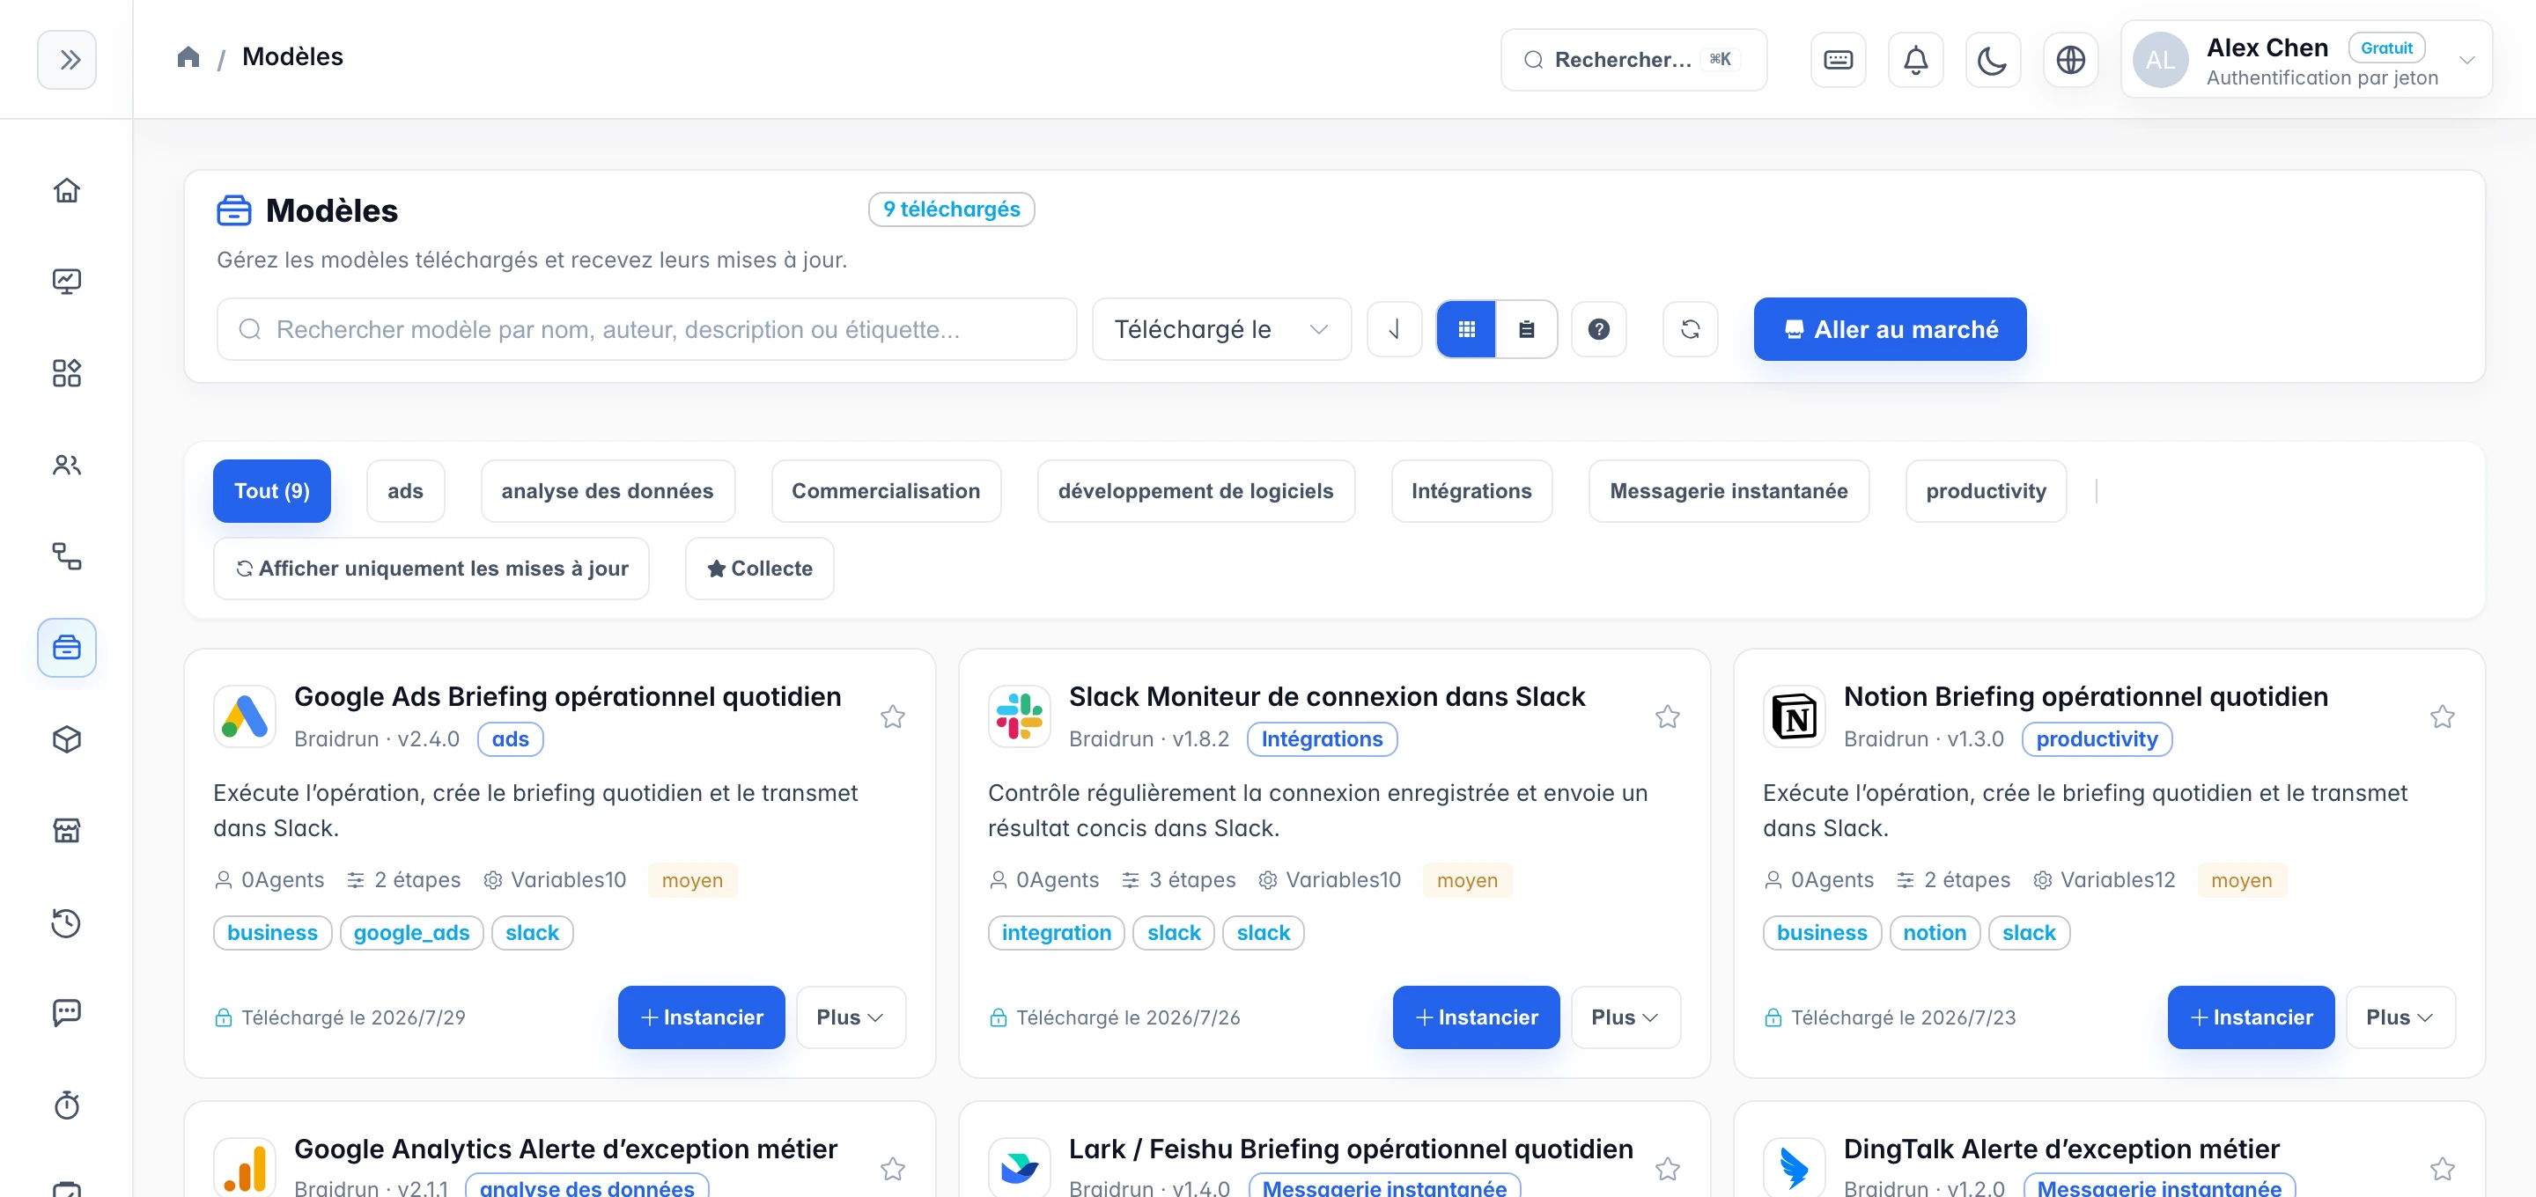Star the Google Ads Briefing template
Viewport: 2536px width, 1197px height.
click(x=892, y=716)
